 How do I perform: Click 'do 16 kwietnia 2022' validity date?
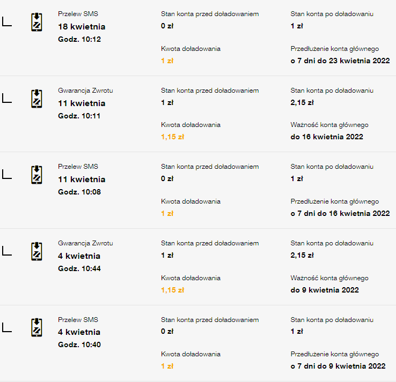(326, 137)
